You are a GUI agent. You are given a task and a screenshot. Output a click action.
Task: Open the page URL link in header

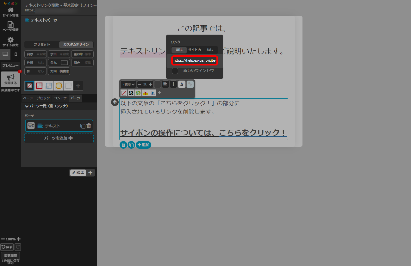pos(30,10)
